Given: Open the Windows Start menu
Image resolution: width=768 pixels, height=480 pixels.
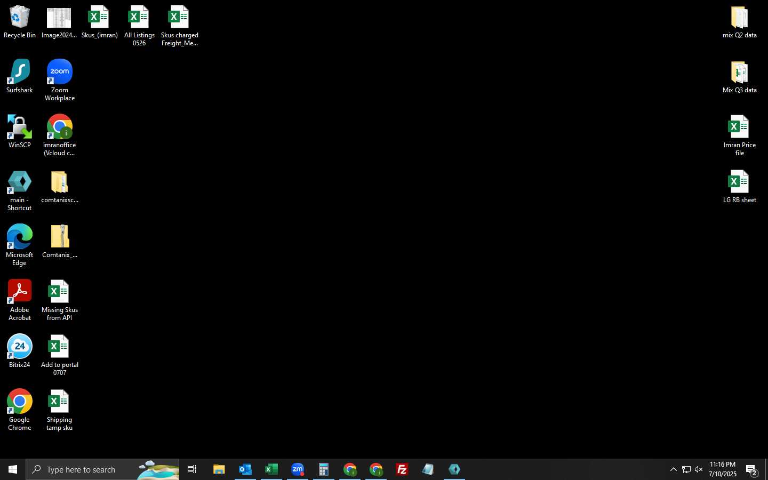Looking at the screenshot, I should point(13,469).
